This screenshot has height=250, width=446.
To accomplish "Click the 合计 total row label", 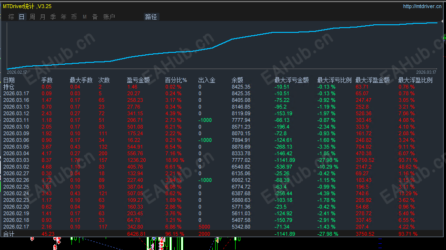I will (x=9, y=234).
